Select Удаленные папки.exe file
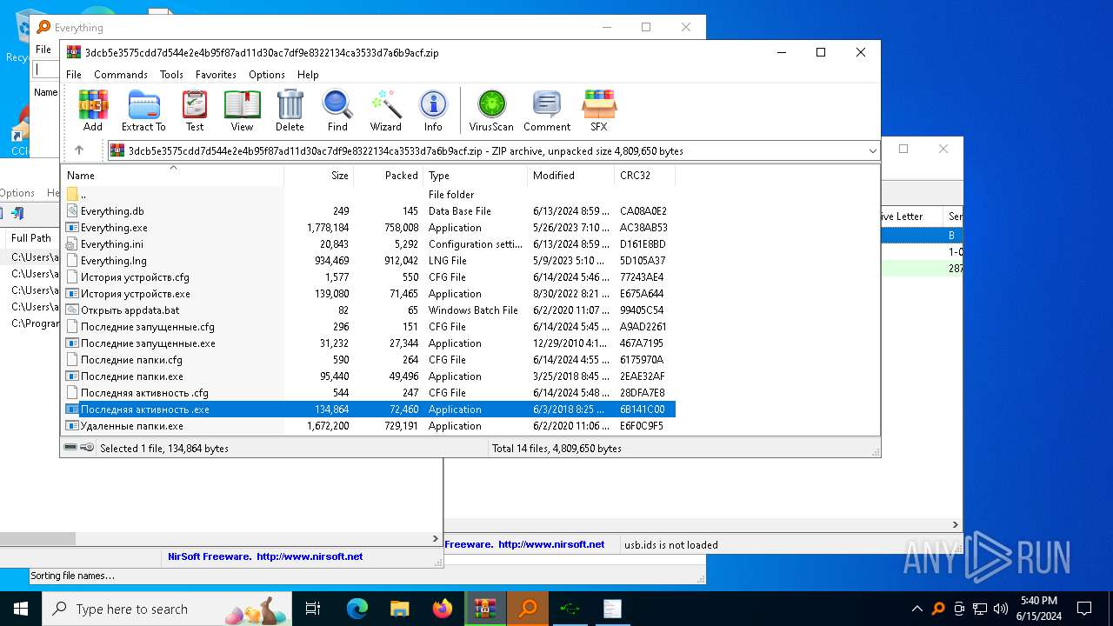1113x626 pixels. click(x=369, y=426)
